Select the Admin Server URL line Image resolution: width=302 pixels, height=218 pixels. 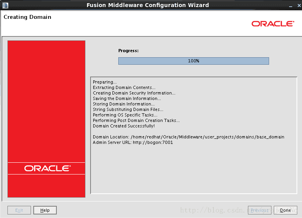133,142
